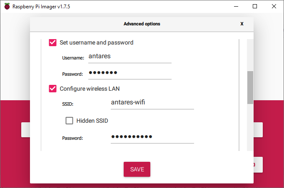Viewport: 284px width, 188px height.
Task: Click the Raspberry Pi logo in title bar
Action: tap(7, 6)
